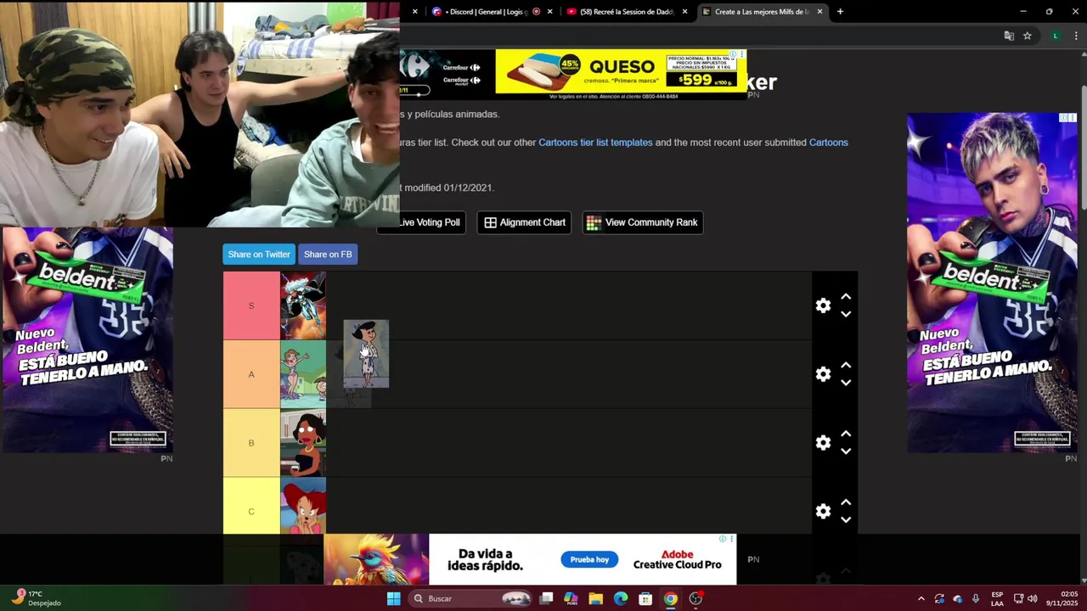
Task: Click the microphone tray icon
Action: [x=975, y=599]
